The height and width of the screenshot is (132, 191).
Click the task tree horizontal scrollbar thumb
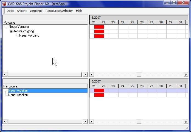[x=44, y=75]
